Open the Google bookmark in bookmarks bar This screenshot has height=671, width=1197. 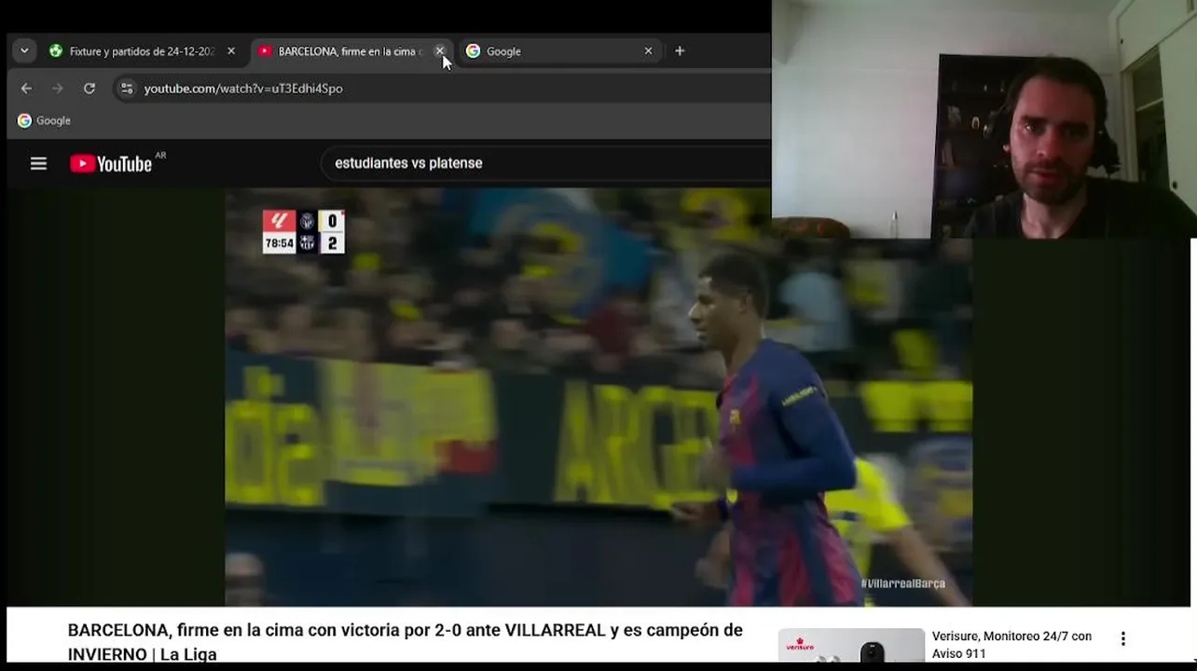(x=44, y=120)
